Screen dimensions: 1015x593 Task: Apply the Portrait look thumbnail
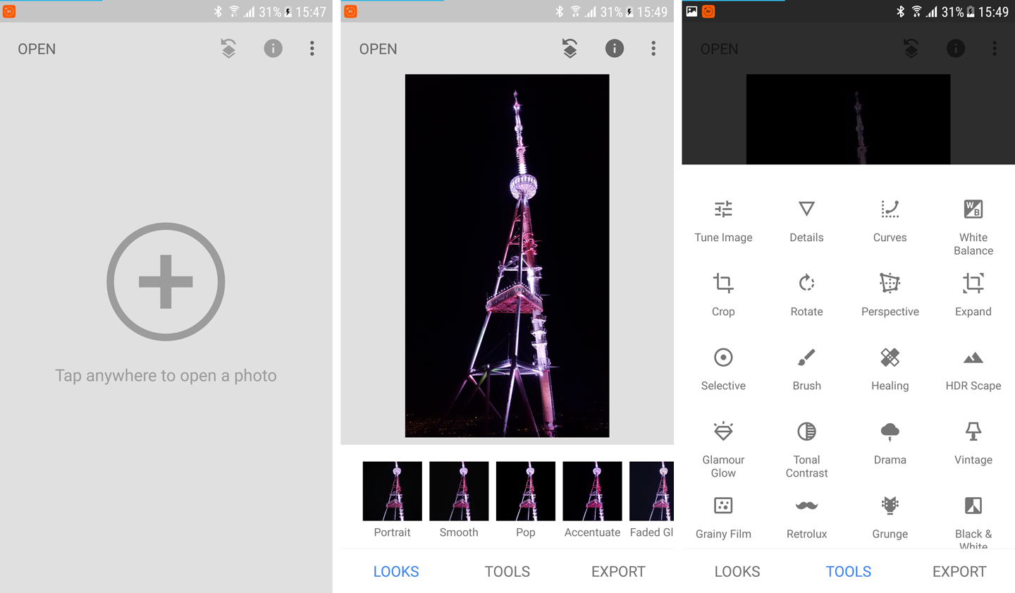pyautogui.click(x=392, y=491)
